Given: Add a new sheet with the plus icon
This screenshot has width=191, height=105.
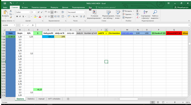Looking at the screenshot, I should point(68,99).
